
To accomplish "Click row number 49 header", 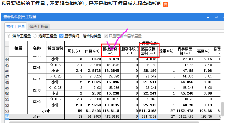I will click(7, 88).
